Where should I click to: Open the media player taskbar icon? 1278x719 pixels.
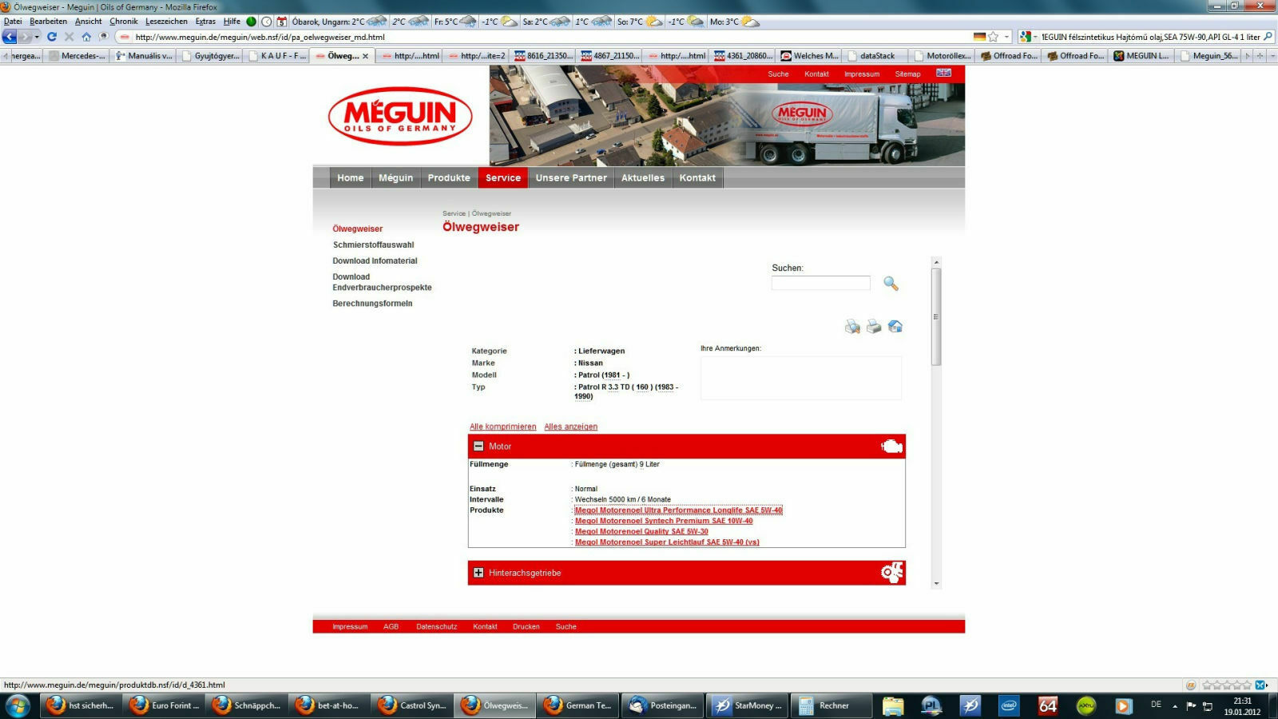pos(1123,705)
